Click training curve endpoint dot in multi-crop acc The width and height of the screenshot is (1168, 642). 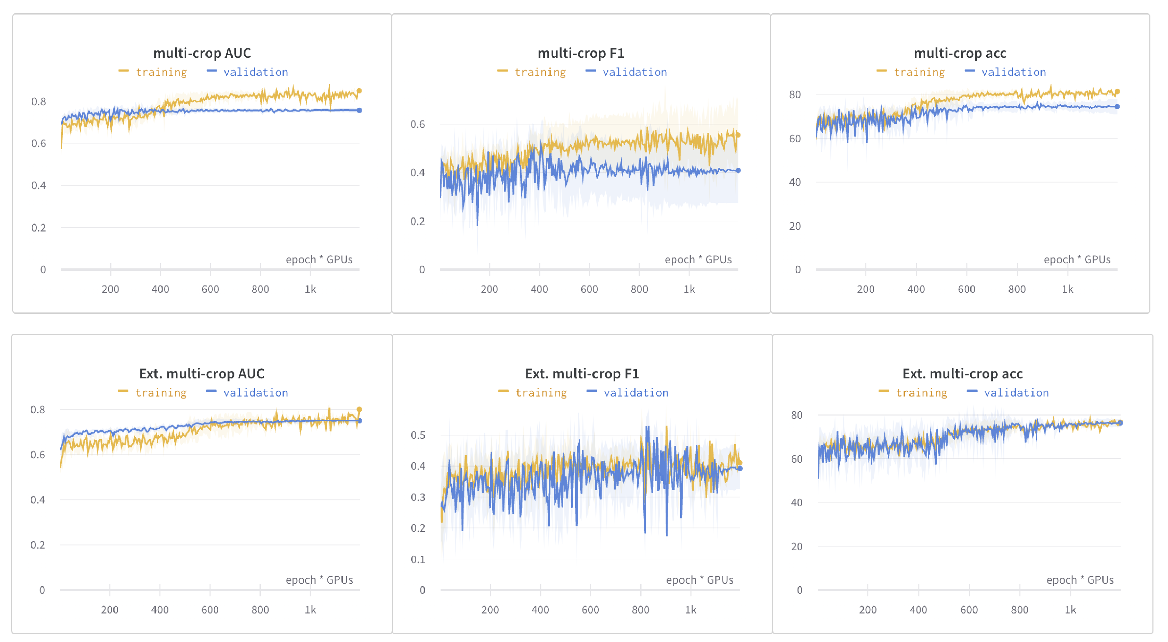click(x=1117, y=91)
